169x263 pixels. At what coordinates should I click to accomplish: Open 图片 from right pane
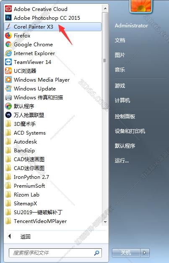pos(120,55)
